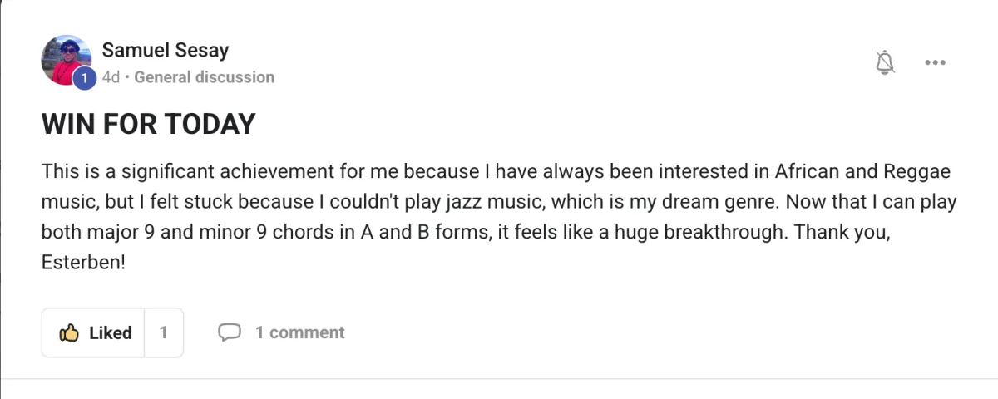Image resolution: width=998 pixels, height=399 pixels.
Task: Open Samuel Sesay's profile picture
Action: pos(65,59)
